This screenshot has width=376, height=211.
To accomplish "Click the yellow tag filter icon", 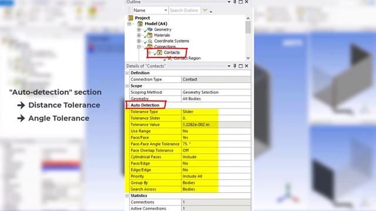I will [x=205, y=11].
